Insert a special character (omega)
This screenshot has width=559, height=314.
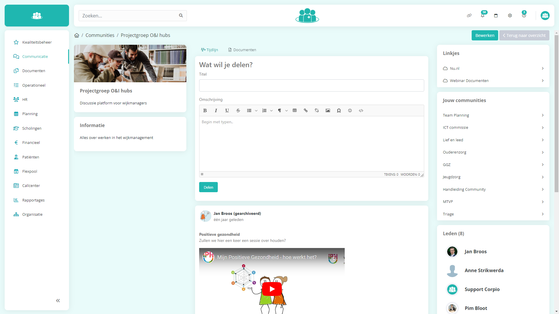(339, 110)
